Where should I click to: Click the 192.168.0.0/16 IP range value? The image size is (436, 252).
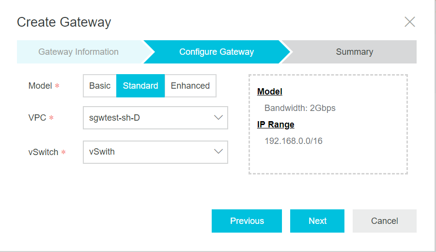294,141
